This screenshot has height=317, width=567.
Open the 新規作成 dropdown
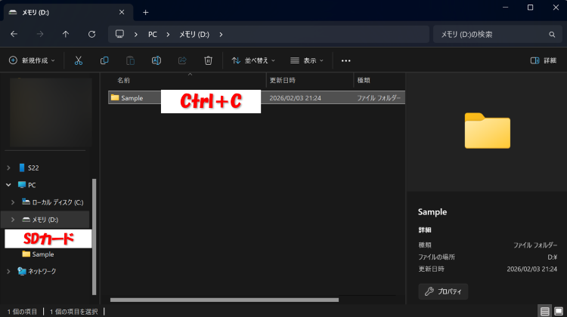pos(32,60)
